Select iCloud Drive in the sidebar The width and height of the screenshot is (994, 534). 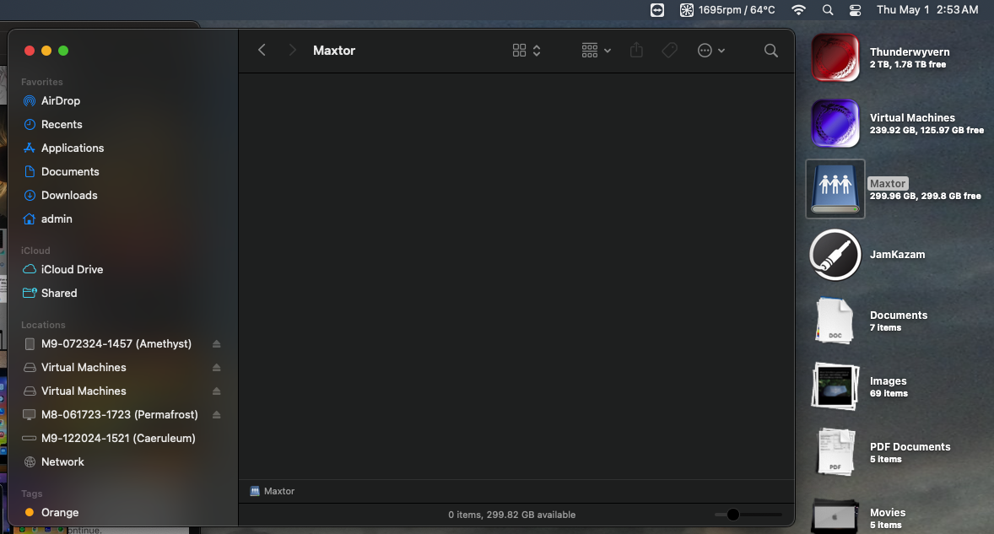coord(72,269)
